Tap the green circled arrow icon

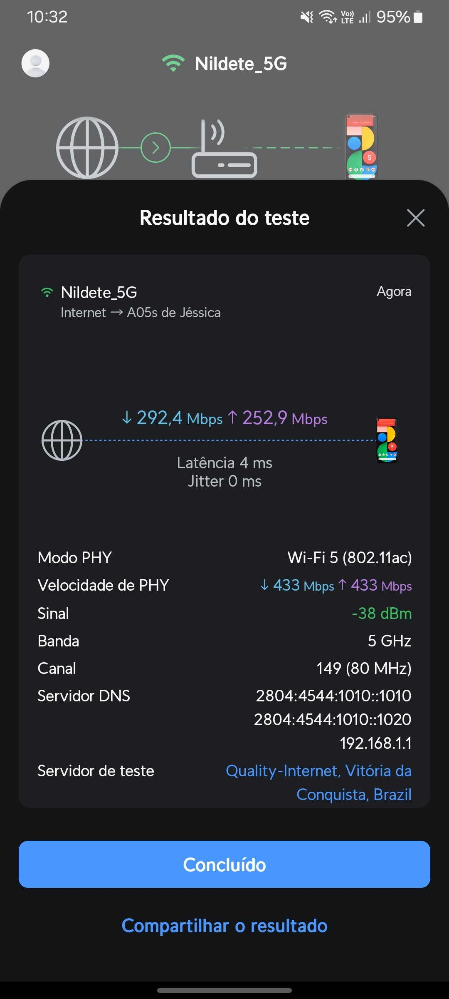(155, 148)
